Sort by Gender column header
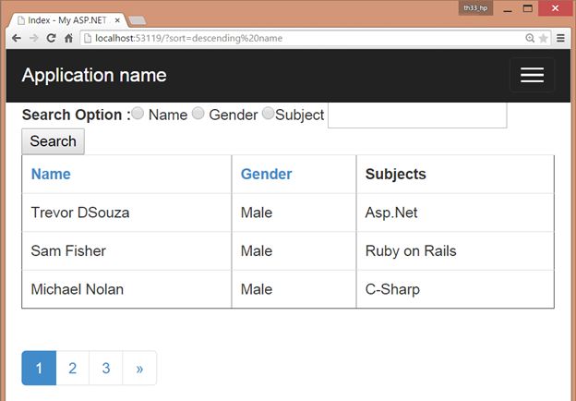 [x=266, y=174]
